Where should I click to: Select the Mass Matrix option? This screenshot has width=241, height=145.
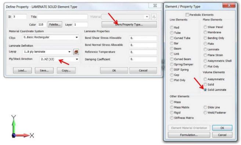[172, 107]
